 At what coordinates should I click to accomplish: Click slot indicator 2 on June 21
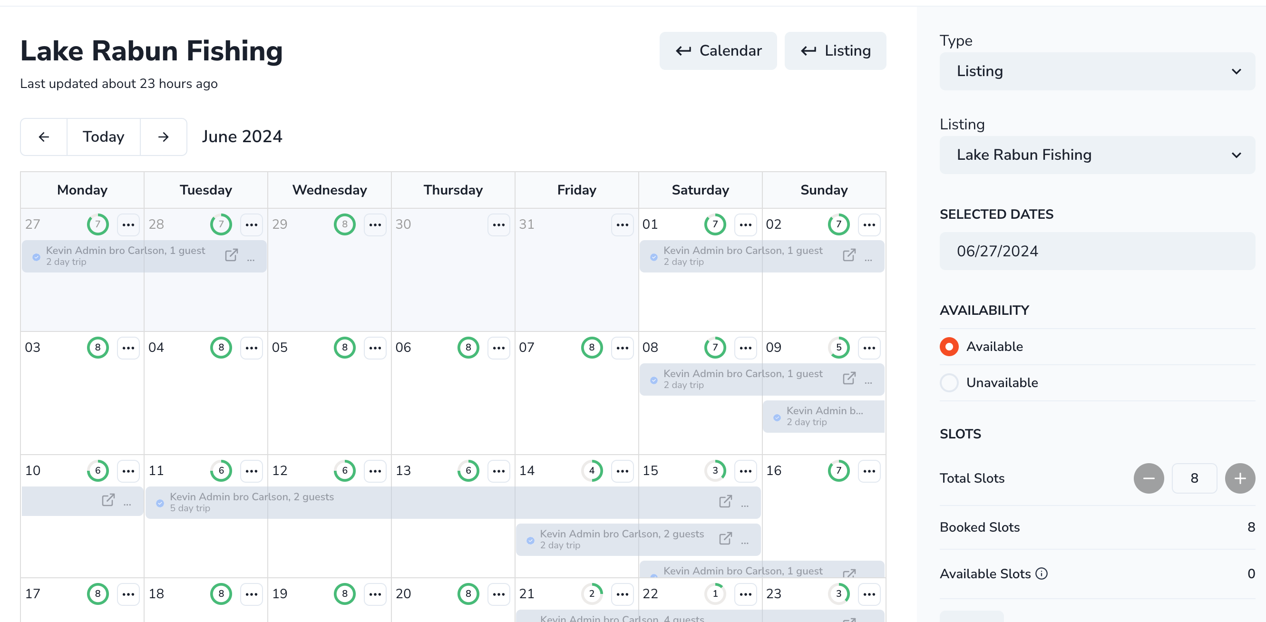[592, 594]
